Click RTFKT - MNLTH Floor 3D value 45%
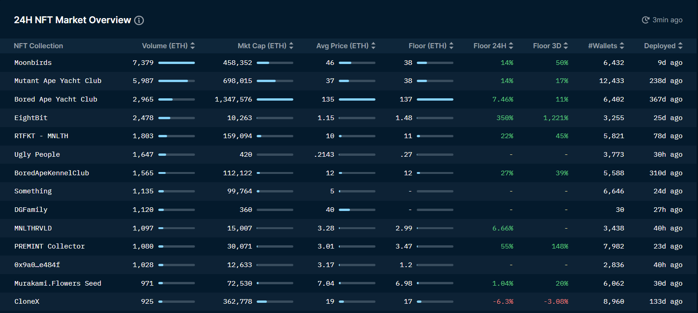 click(x=562, y=136)
